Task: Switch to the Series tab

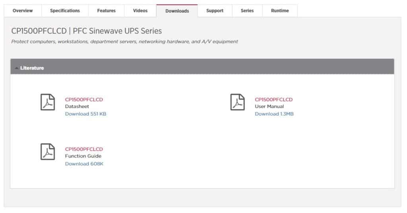Action: (247, 11)
